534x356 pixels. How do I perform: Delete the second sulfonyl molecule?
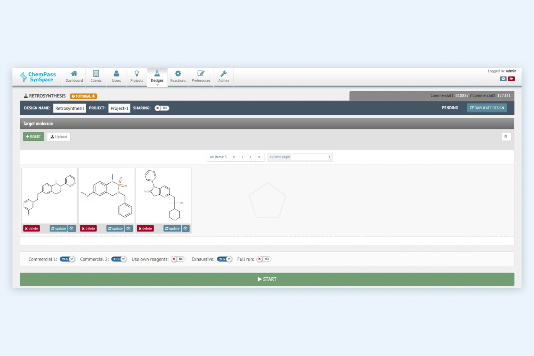click(x=88, y=228)
